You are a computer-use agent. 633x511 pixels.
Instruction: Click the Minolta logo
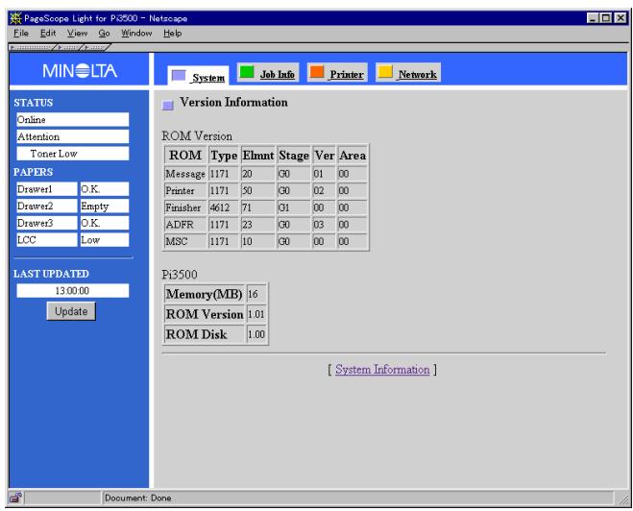[x=80, y=71]
